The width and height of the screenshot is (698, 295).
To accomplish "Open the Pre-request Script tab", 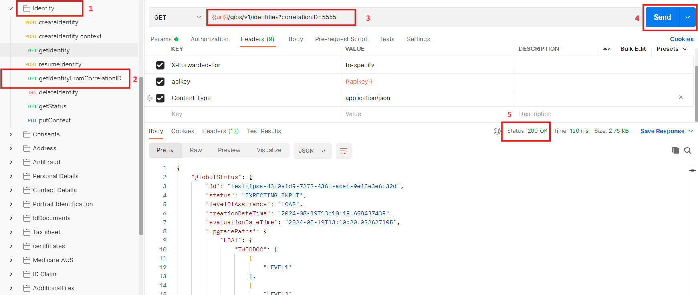I will click(341, 39).
